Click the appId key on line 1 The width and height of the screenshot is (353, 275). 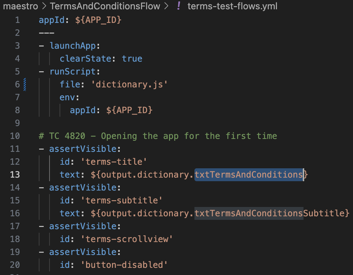click(x=51, y=20)
